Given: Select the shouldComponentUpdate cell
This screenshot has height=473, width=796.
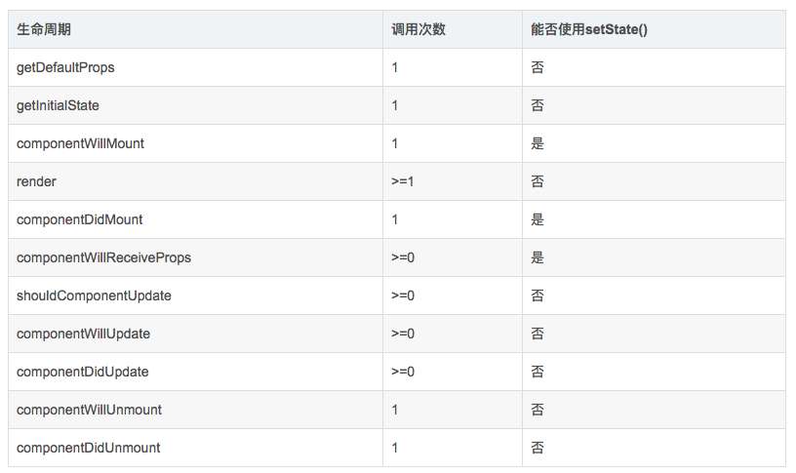Looking at the screenshot, I should (x=94, y=296).
